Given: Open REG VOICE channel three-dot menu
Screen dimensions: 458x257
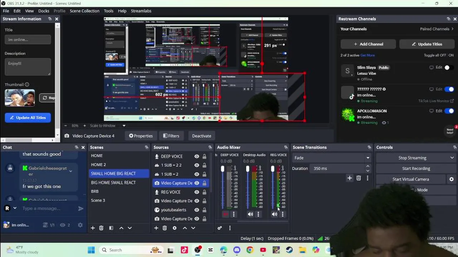Looking at the screenshot, I should (x=282, y=214).
